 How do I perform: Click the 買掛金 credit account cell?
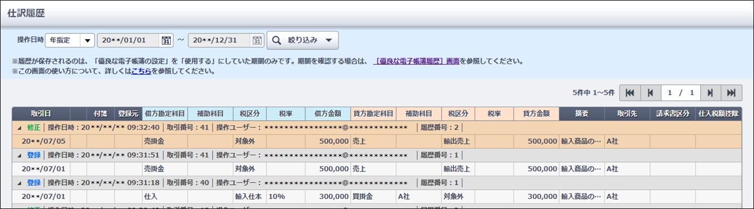click(374, 196)
